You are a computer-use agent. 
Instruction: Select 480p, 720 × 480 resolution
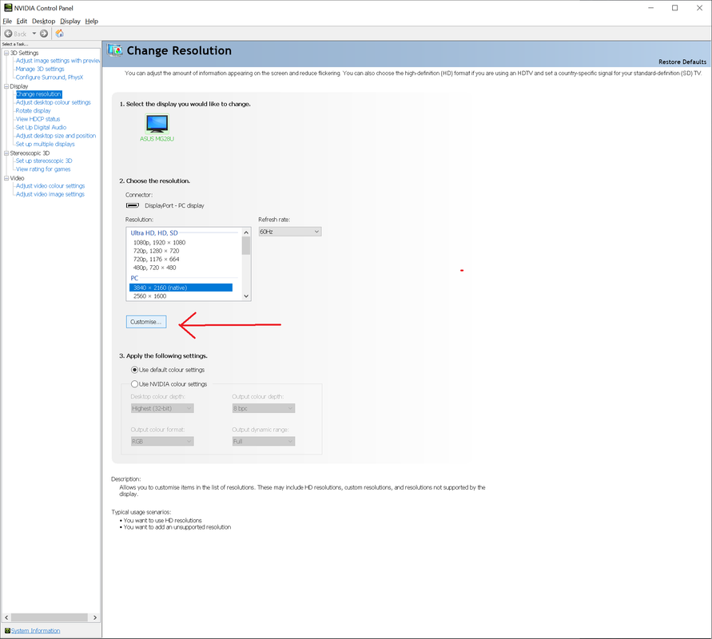click(154, 268)
